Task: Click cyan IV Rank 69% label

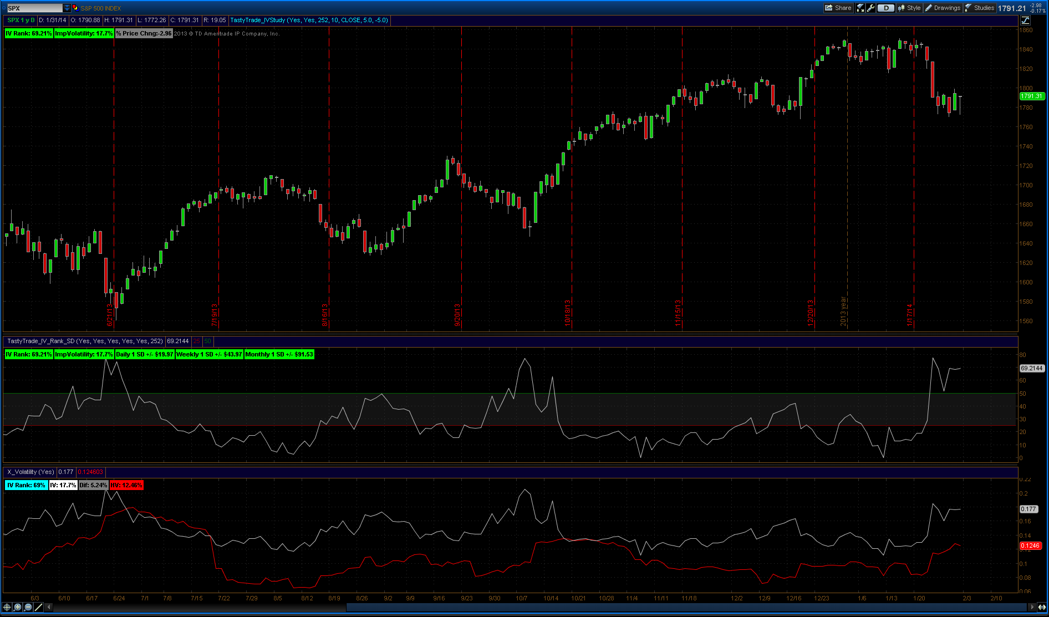Action: coord(26,485)
